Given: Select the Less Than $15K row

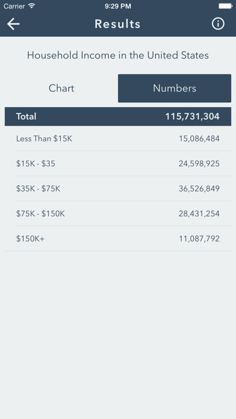Looking at the screenshot, I should pyautogui.click(x=118, y=138).
